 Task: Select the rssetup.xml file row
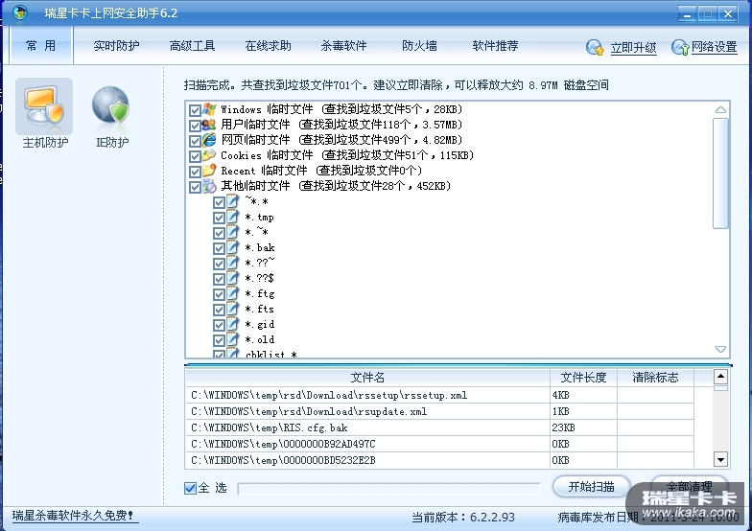click(x=439, y=395)
